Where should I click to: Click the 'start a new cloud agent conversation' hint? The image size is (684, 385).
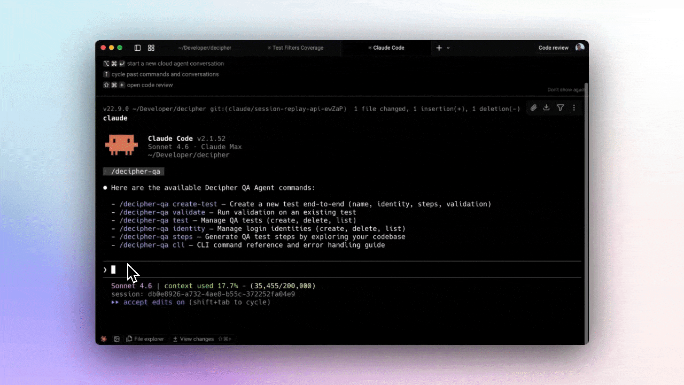175,64
